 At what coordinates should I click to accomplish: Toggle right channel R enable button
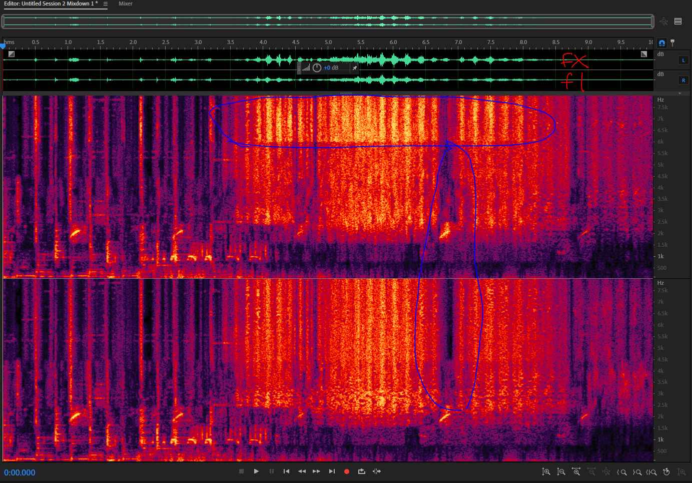point(683,80)
